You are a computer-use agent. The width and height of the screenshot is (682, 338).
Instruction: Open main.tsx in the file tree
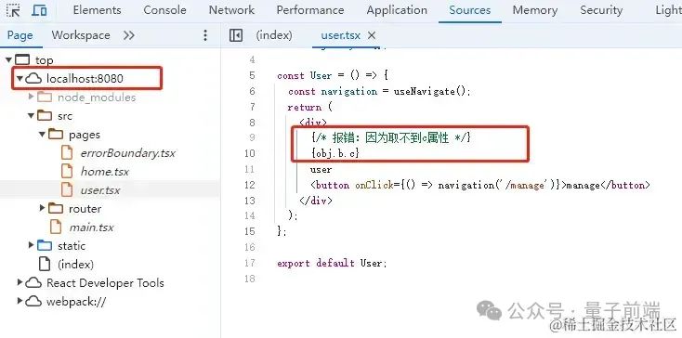point(91,227)
